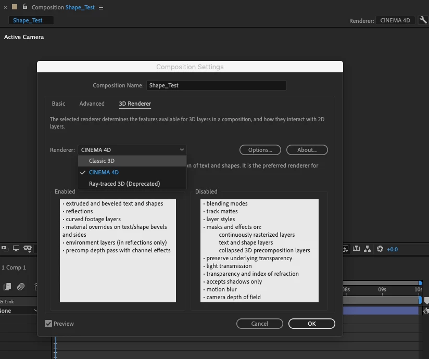
Task: Click 'motion blur' in Disabled list
Action: [221, 290]
